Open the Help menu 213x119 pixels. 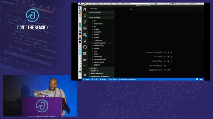click(x=128, y=4)
